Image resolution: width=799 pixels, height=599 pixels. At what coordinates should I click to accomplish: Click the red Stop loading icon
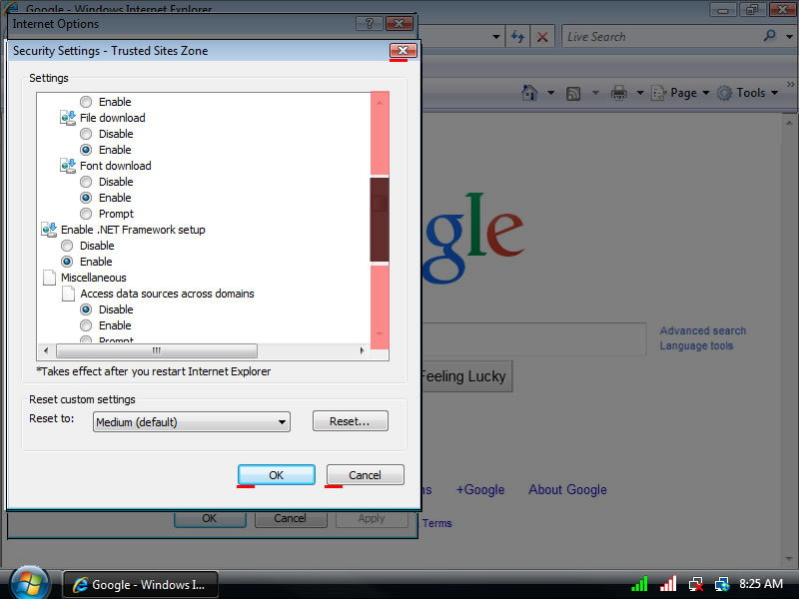click(542, 37)
